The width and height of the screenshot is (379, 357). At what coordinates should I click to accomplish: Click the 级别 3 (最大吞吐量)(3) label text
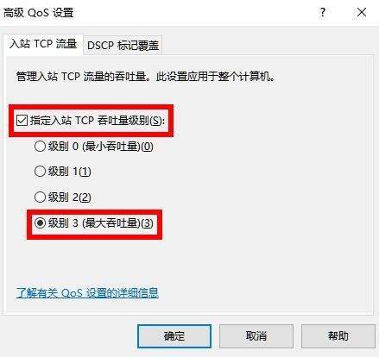coord(100,223)
